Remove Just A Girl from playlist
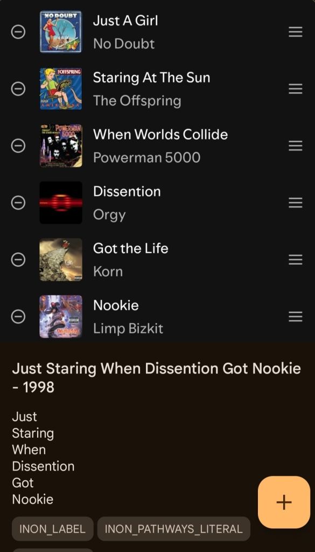 [x=18, y=32]
